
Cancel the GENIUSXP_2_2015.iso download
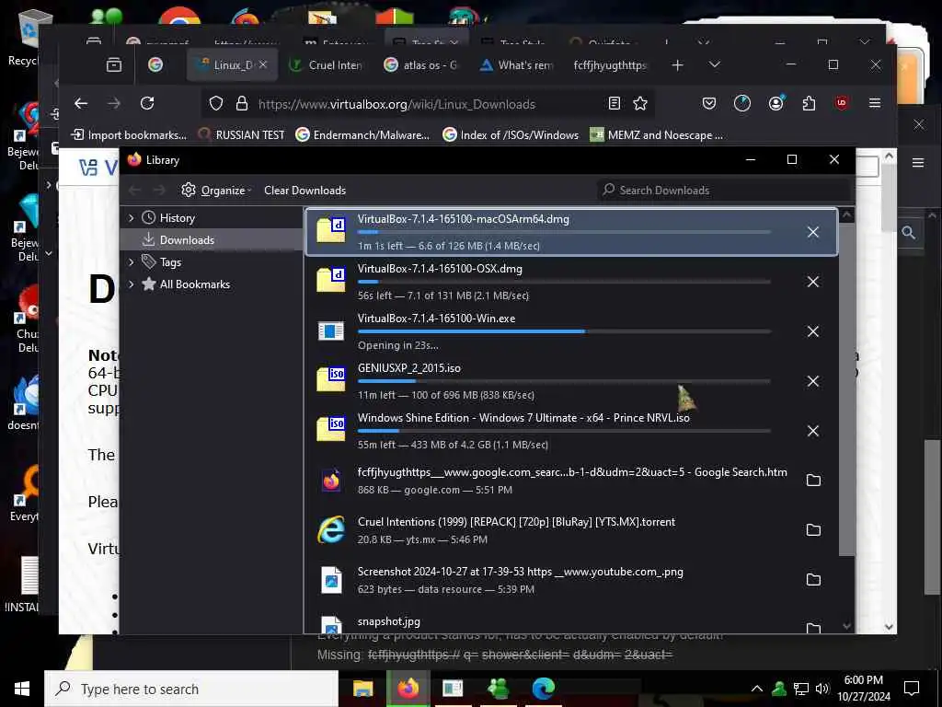click(x=813, y=381)
